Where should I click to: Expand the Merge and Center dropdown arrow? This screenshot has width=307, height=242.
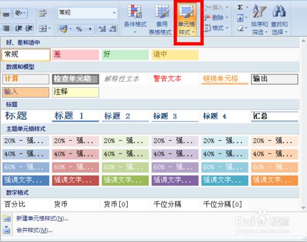pos(50,29)
